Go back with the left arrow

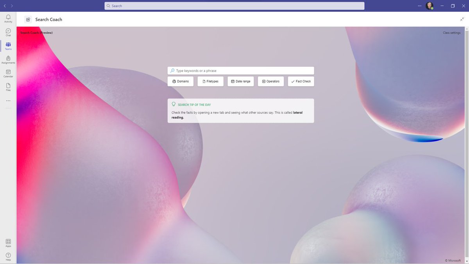(x=5, y=6)
